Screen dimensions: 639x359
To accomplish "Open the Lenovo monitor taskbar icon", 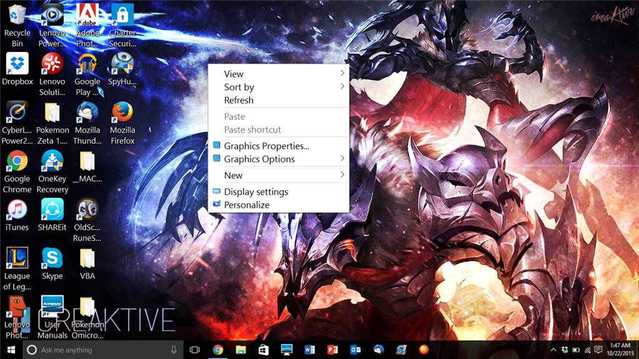I will (x=287, y=350).
